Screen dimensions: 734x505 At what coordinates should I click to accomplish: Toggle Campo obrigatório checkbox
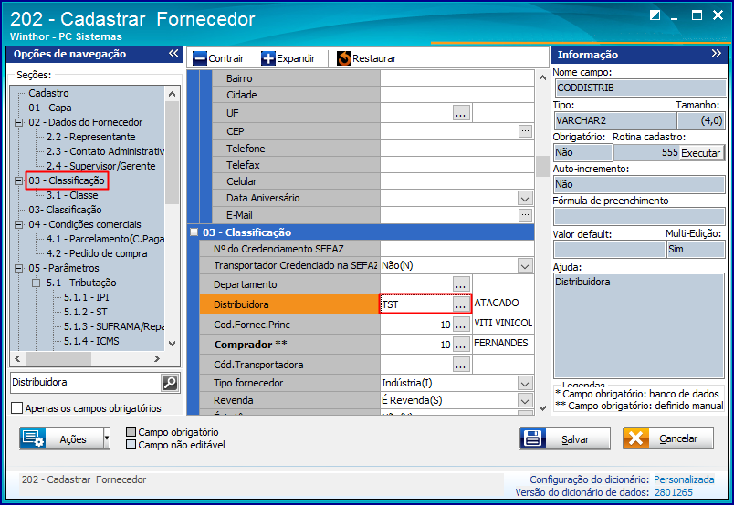coord(131,431)
